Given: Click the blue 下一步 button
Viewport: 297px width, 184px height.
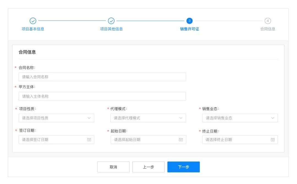Looking at the screenshot, I should click(183, 167).
